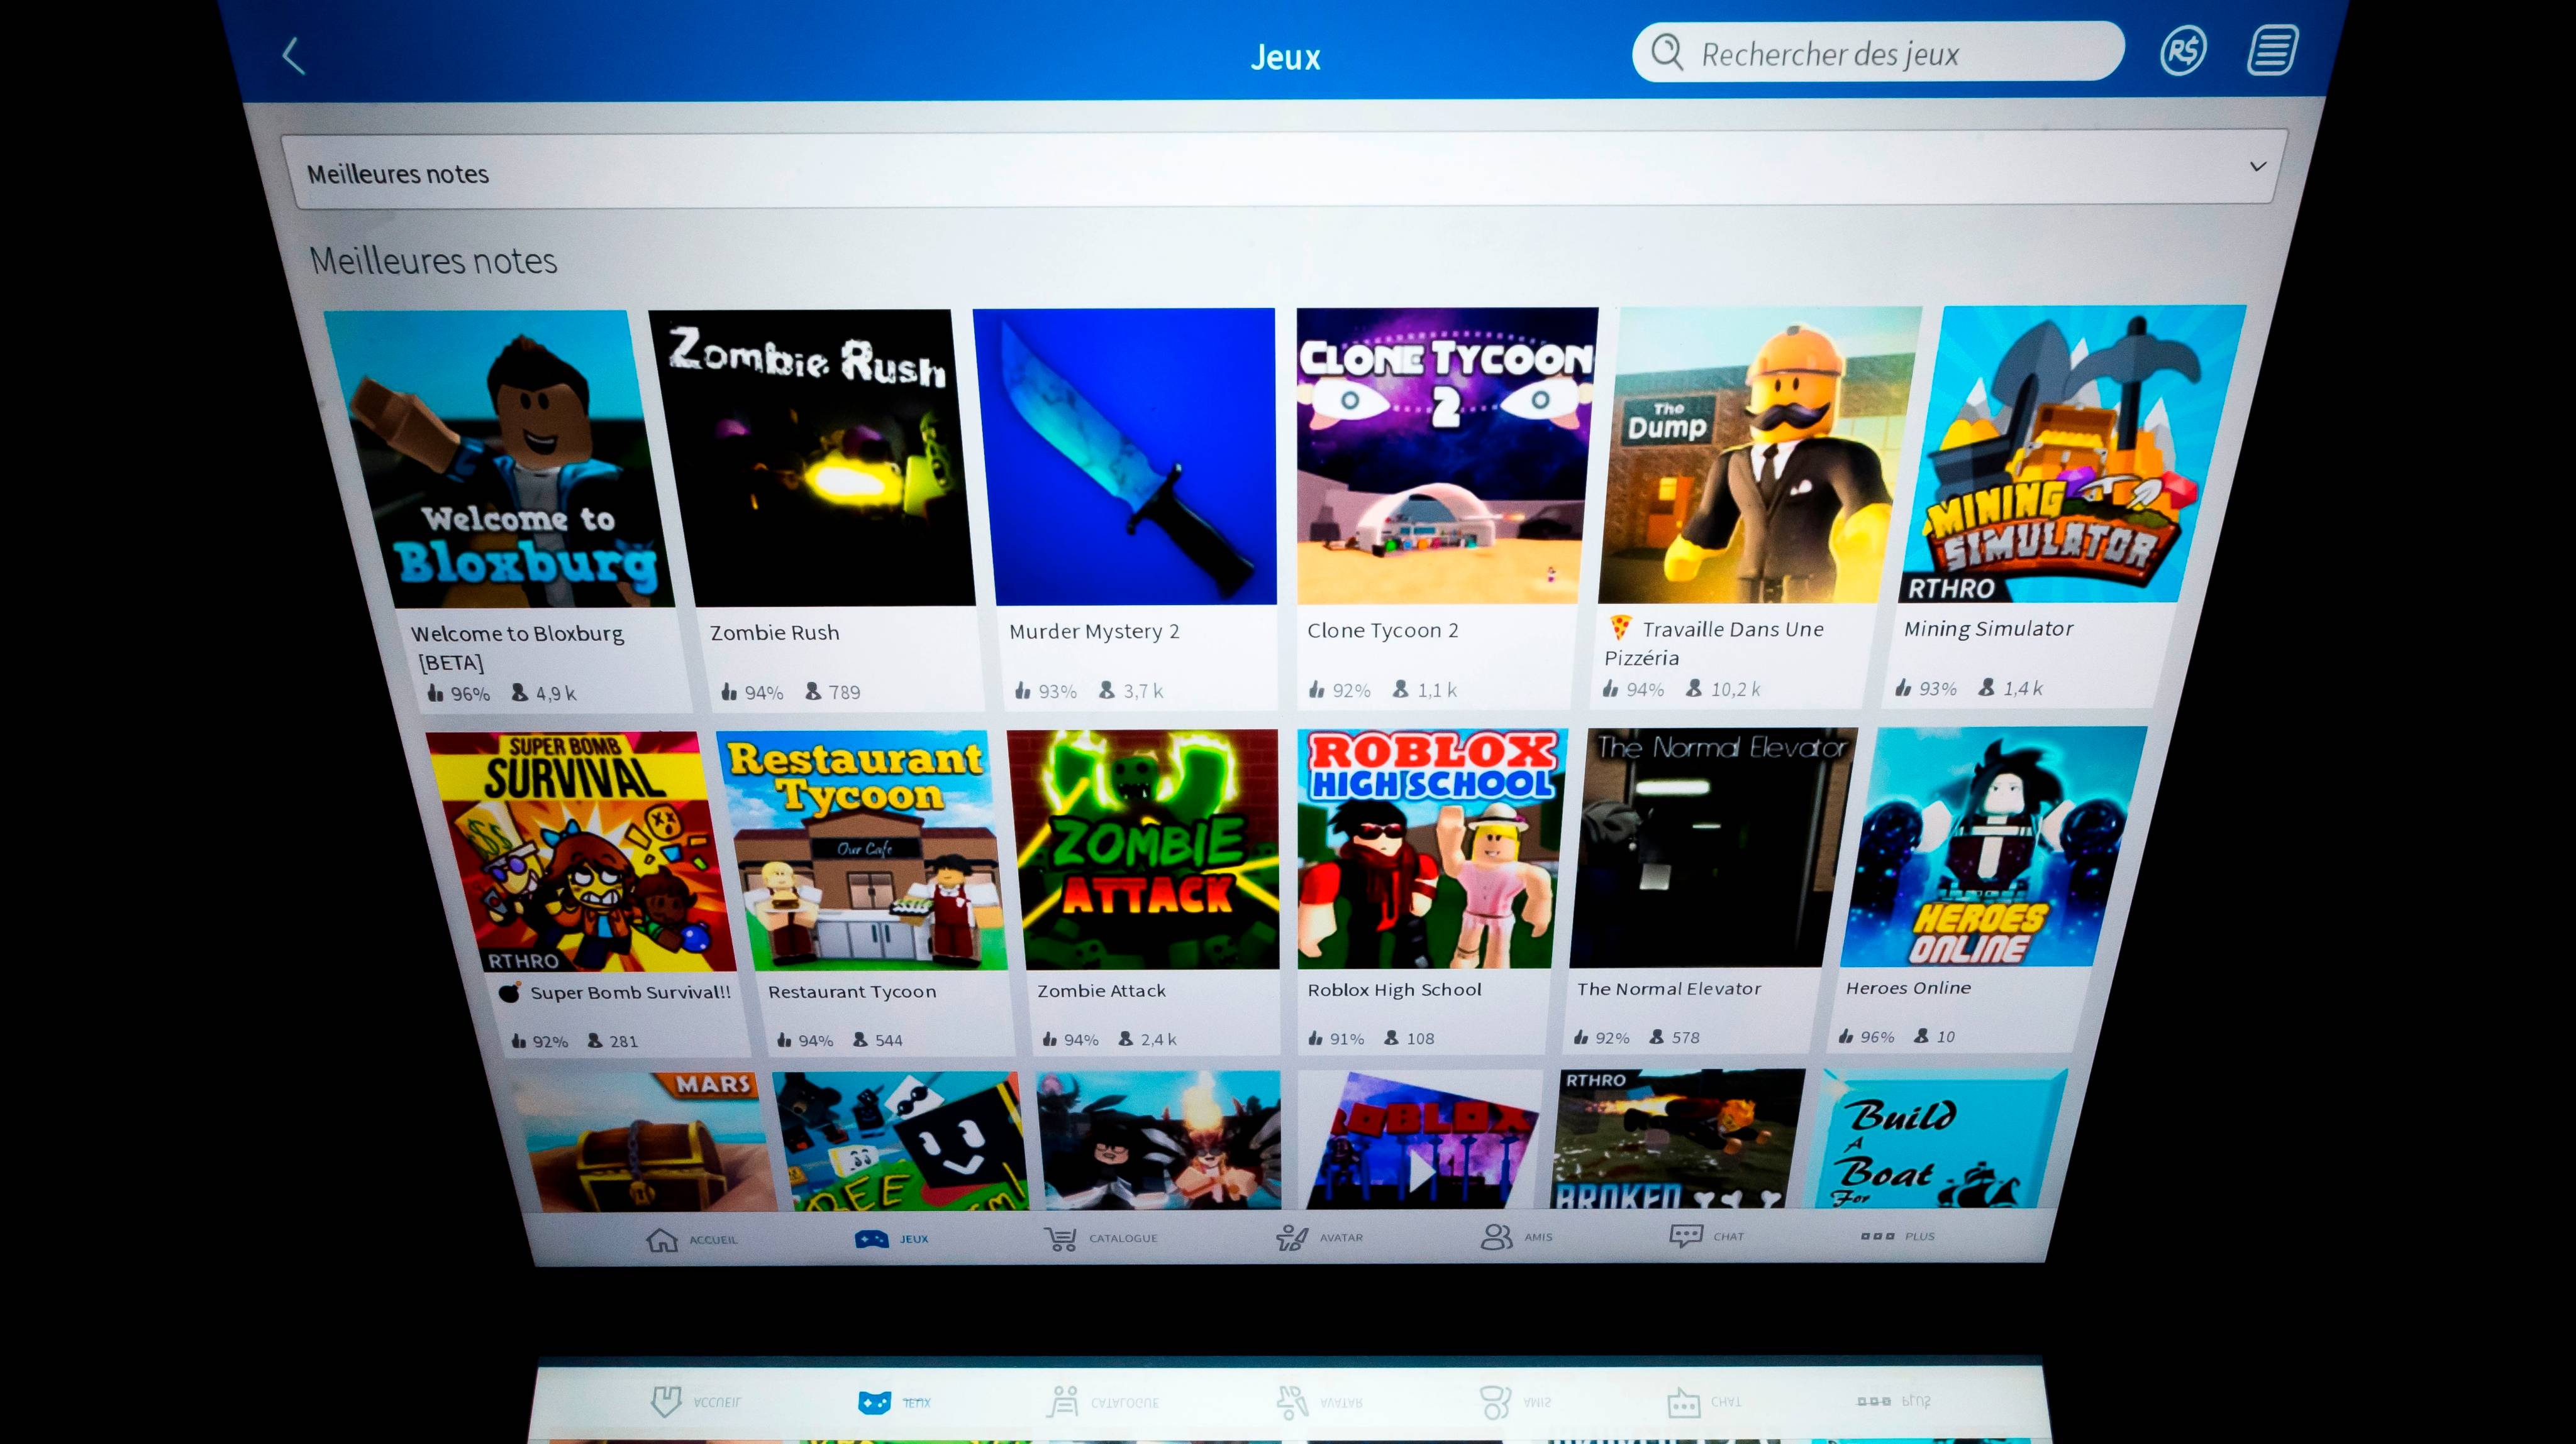The height and width of the screenshot is (1444, 2576).
Task: Select the Jeux tab in bottom bar
Action: click(892, 1238)
